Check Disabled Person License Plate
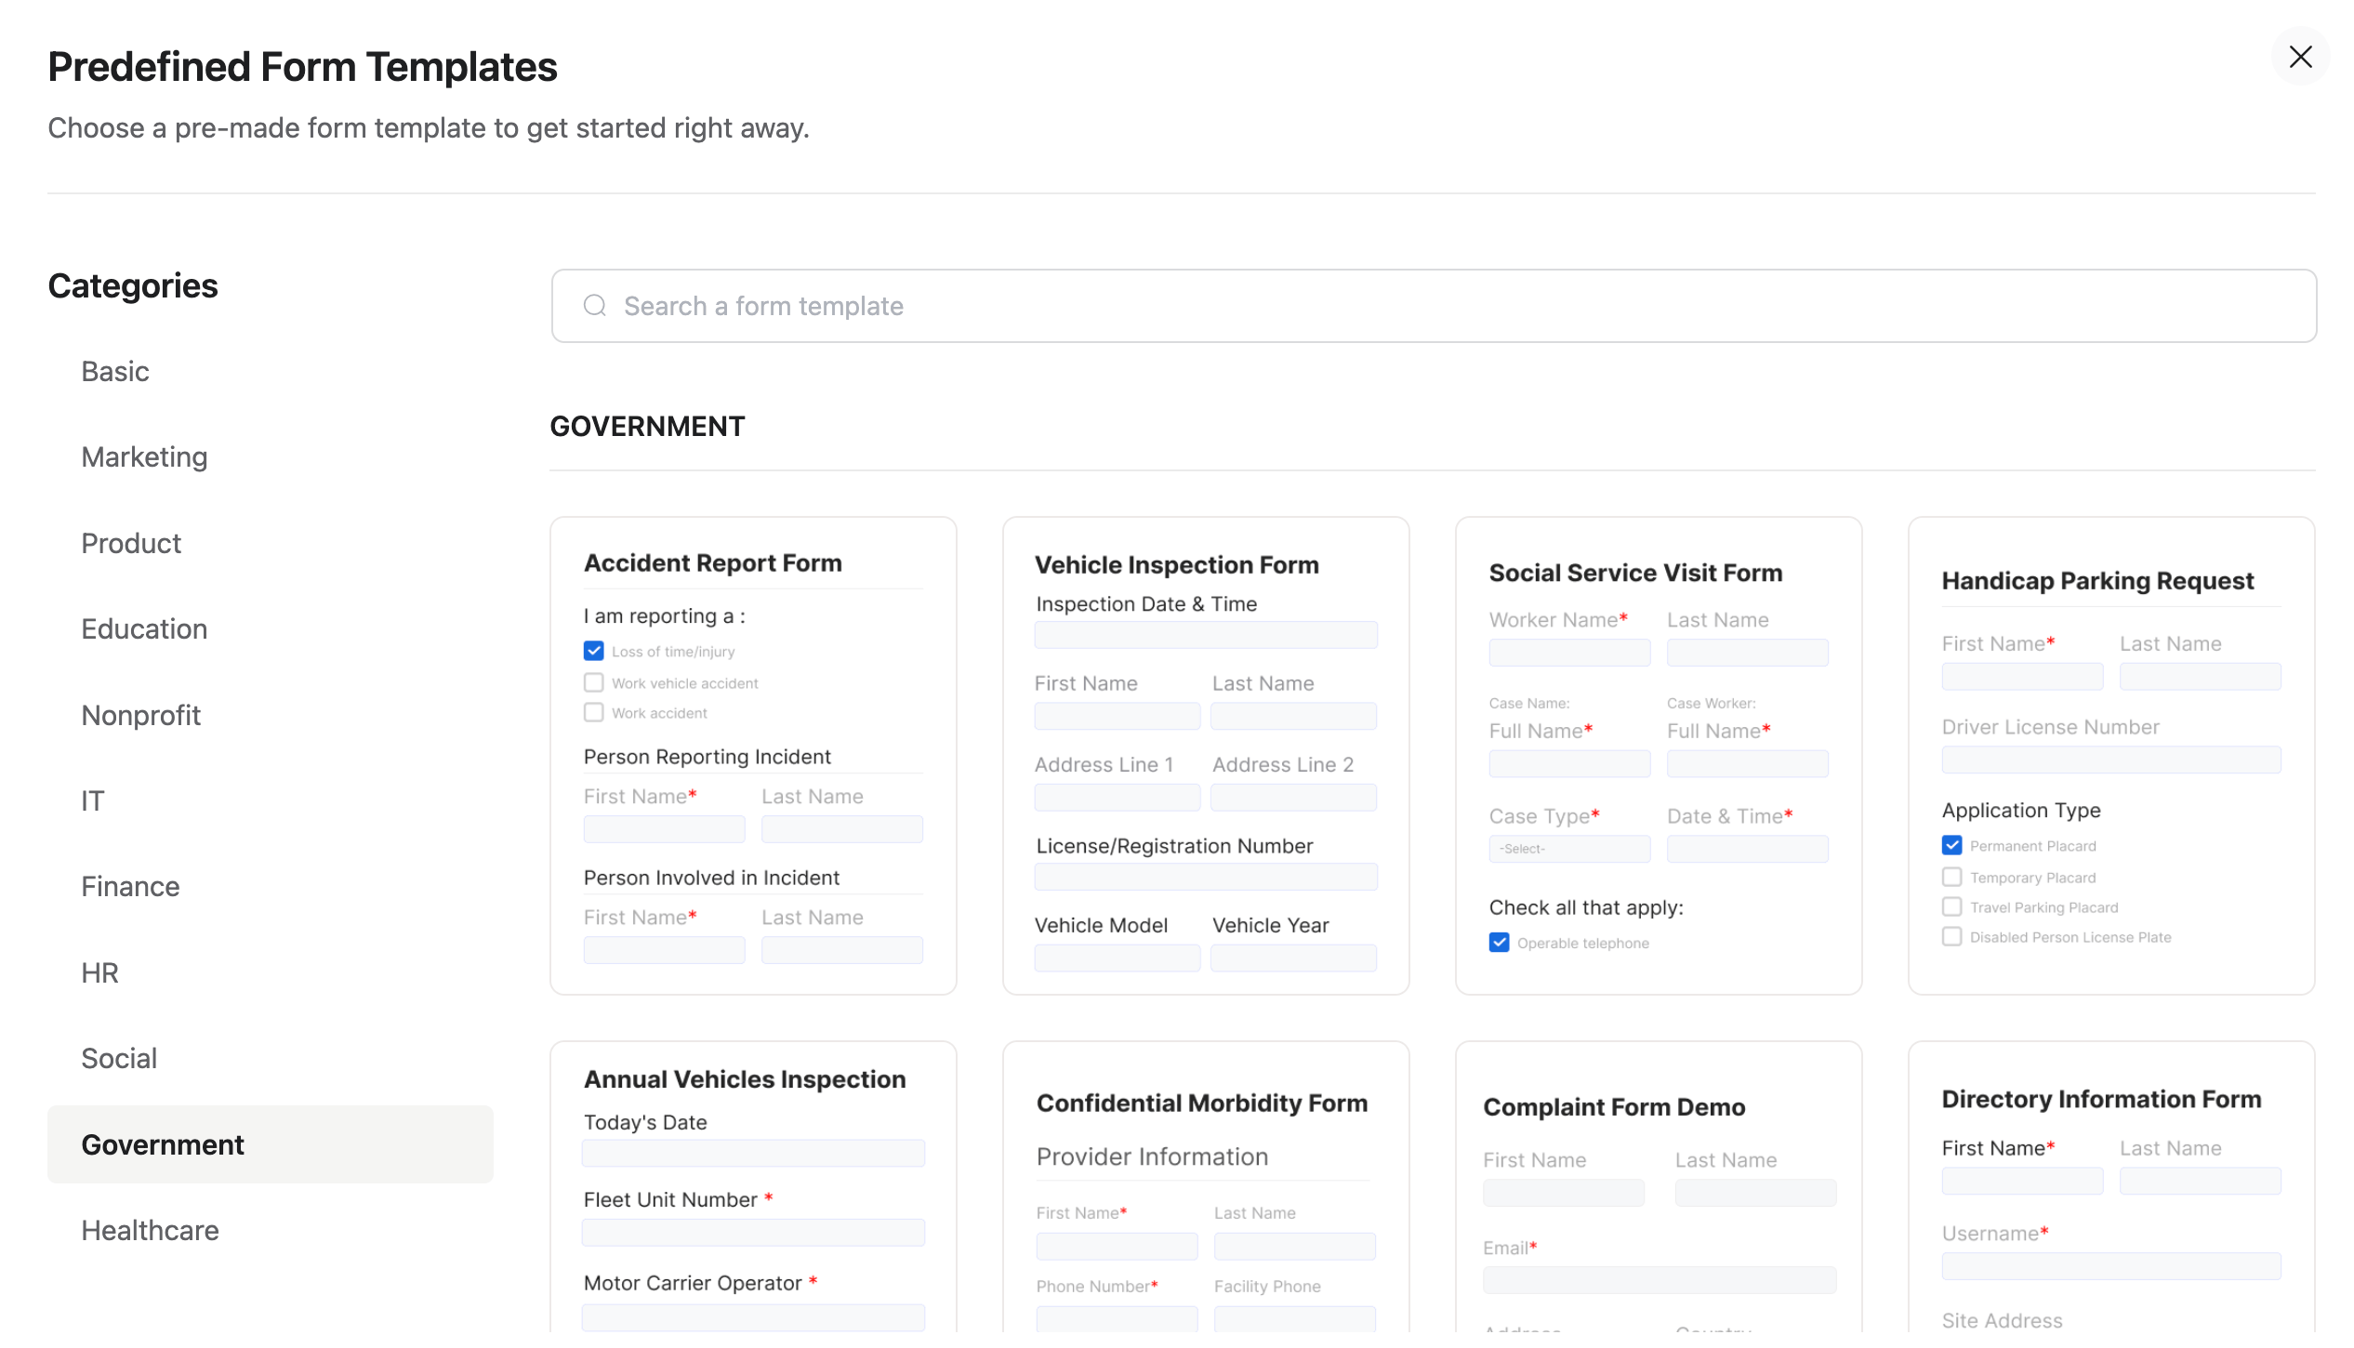Image resolution: width=2354 pixels, height=1348 pixels. [x=1951, y=936]
